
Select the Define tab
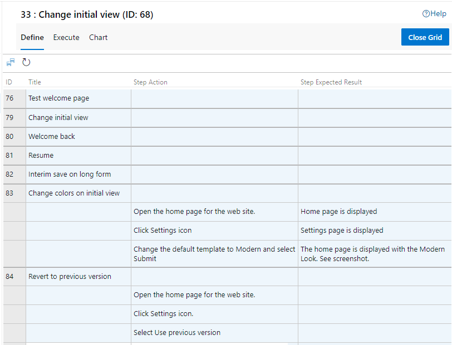click(x=32, y=38)
